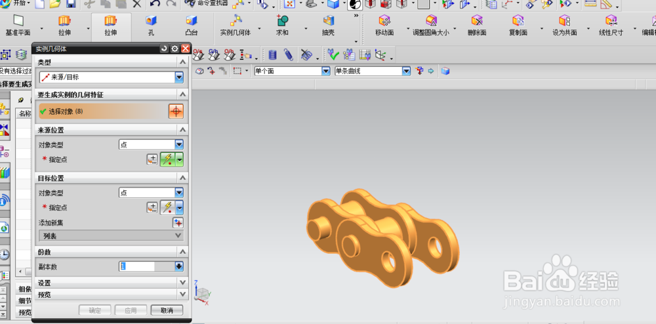Click the Delete X icon in the top toolbar
Viewport: 656px width, 324px height.
coord(137,4)
